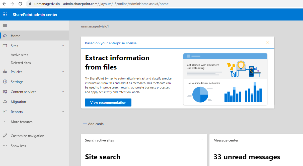Click Customize navigation link

27,136
